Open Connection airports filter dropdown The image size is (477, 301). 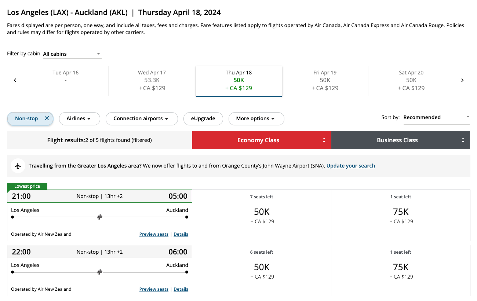pyautogui.click(x=141, y=118)
